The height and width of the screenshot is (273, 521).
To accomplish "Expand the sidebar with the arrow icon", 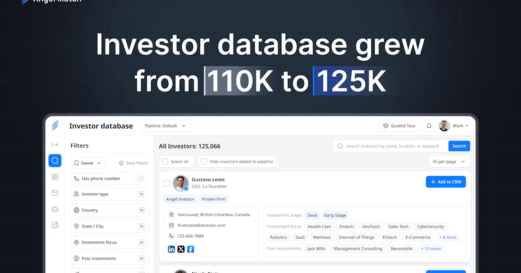I will pyautogui.click(x=55, y=144).
